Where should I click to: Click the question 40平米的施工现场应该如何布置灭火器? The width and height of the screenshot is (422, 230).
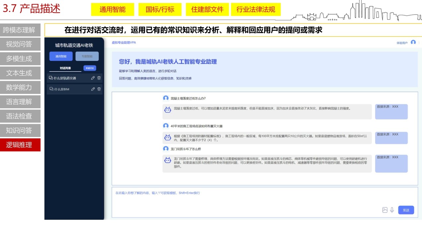(x=197, y=126)
